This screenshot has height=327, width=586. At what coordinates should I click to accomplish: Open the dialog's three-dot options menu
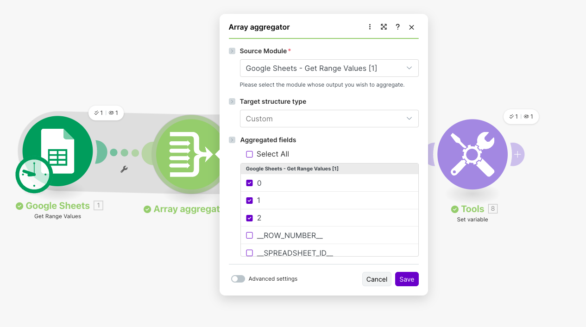[370, 27]
